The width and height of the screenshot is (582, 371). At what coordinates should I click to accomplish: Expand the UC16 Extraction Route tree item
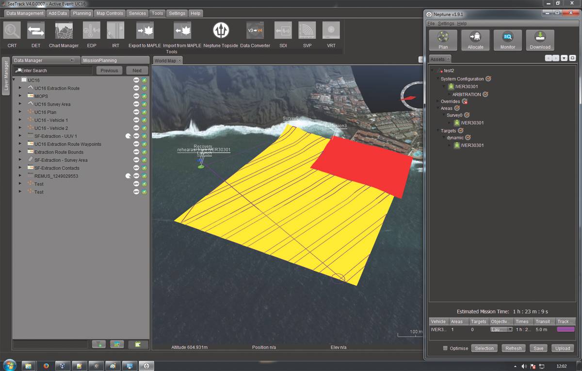[20, 88]
